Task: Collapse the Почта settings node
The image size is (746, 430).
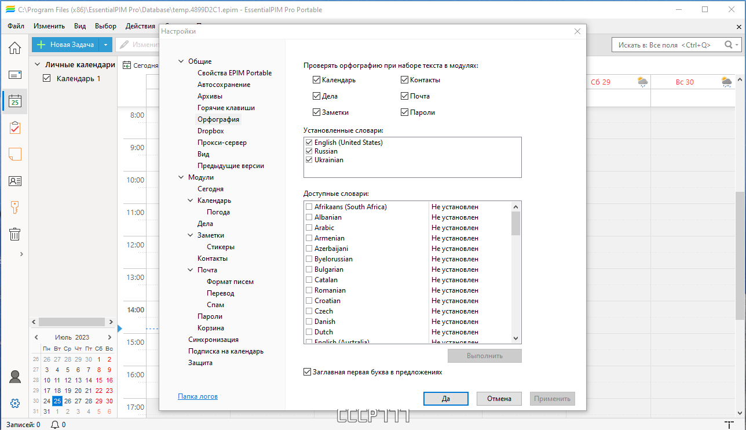Action: (191, 270)
